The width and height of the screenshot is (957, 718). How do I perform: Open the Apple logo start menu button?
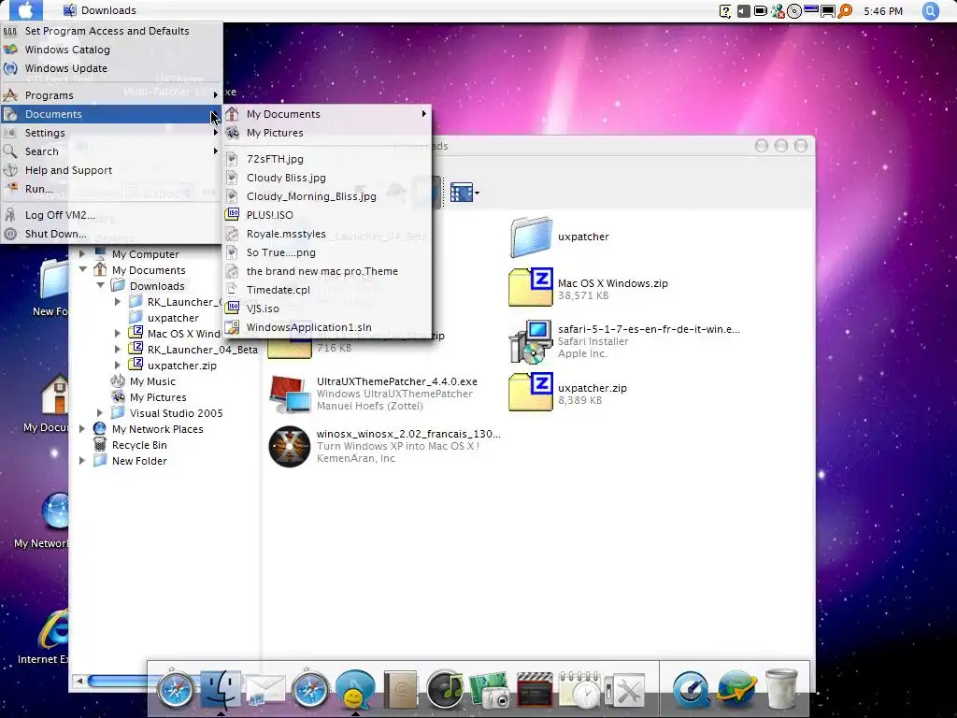[25, 10]
